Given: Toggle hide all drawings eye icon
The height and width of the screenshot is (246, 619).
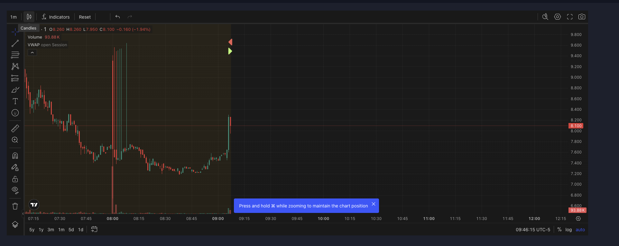Looking at the screenshot, I should tap(15, 190).
